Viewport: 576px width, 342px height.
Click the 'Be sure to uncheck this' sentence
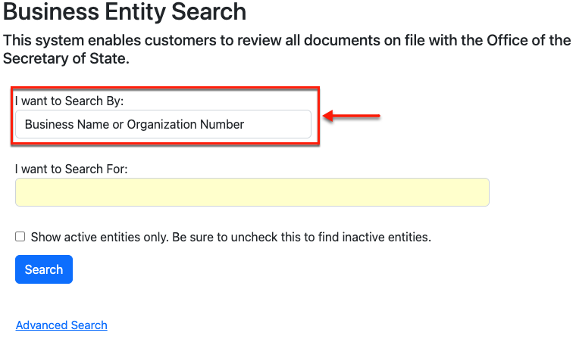tap(301, 237)
